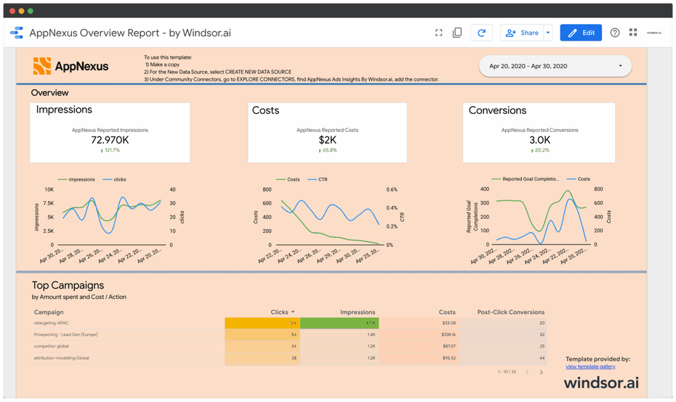676x402 pixels.
Task: Click the $95.52 cost cell
Action: [419, 358]
